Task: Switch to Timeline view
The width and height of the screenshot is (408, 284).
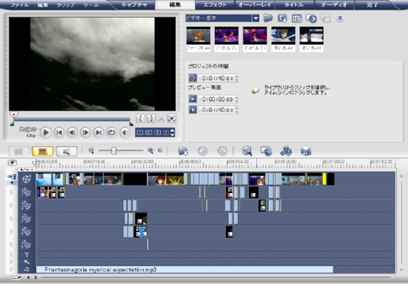Action: coord(42,152)
